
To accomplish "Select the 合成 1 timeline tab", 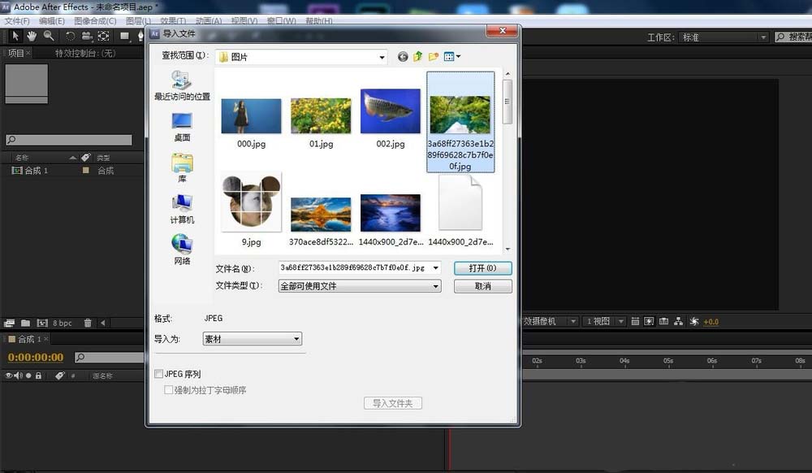I will tap(28, 339).
